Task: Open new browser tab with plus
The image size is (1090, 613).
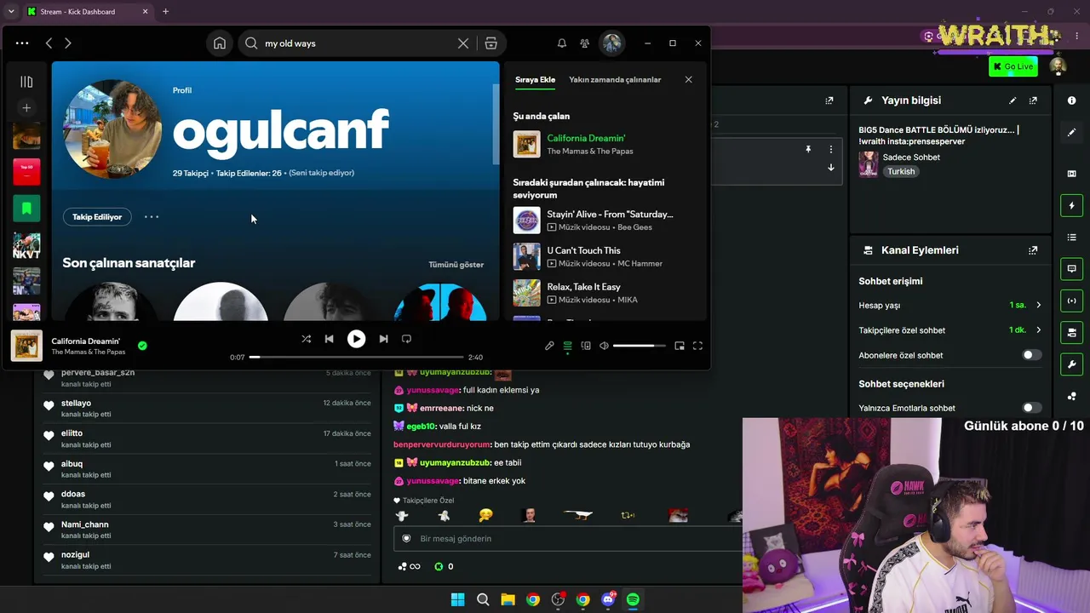Action: pyautogui.click(x=165, y=12)
